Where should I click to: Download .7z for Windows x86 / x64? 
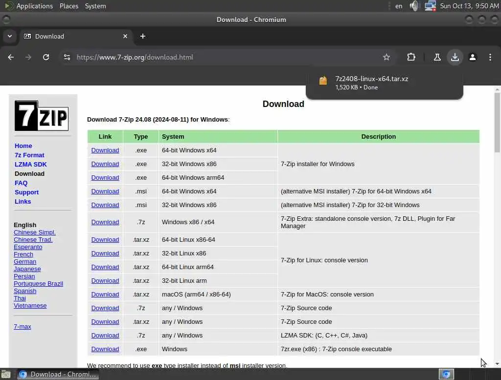point(105,222)
